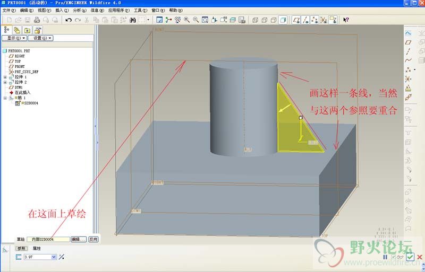425x272 pixels.
Task: Click the set layers icon
Action: pos(233,20)
